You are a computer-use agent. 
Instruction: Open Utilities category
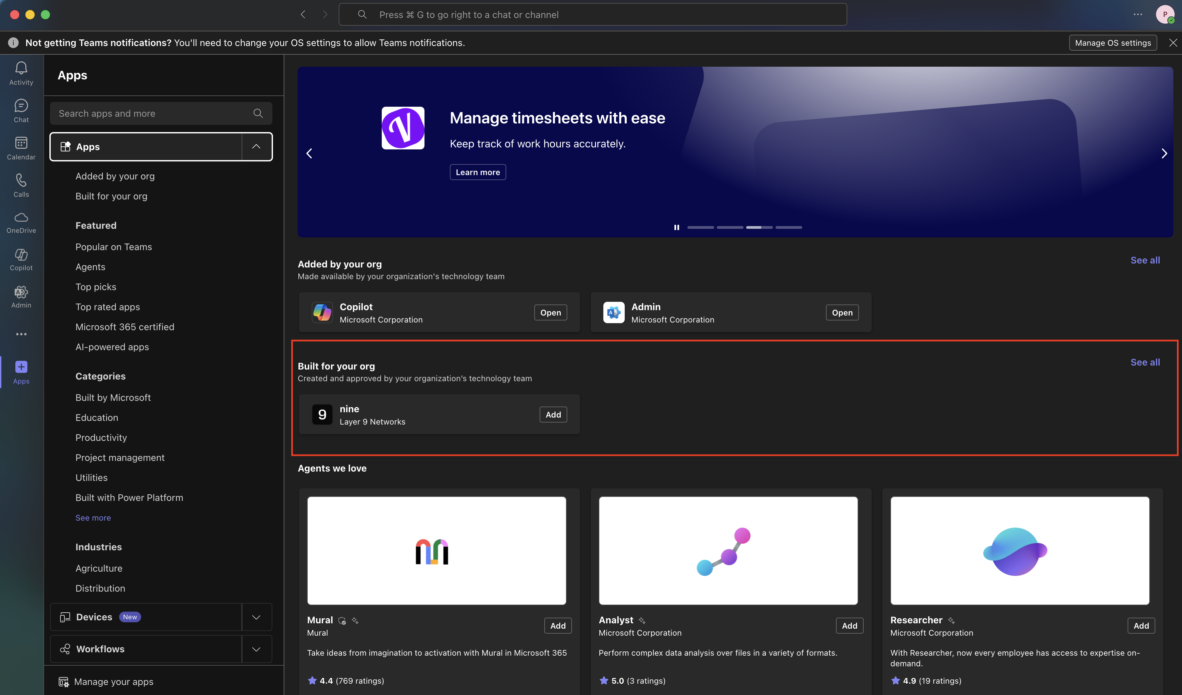pos(91,478)
